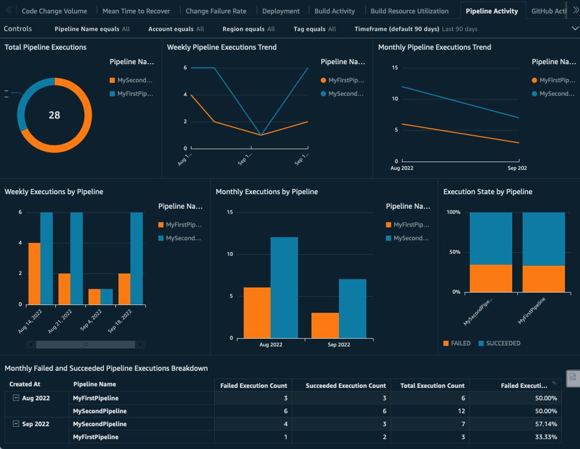
Task: Click scrollbar left arrow under Weekly Executions chart
Action: [31, 345]
